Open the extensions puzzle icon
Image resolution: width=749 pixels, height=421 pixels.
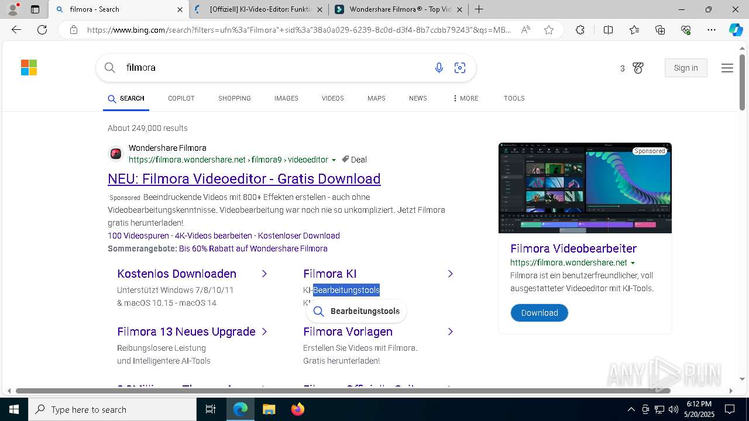pyautogui.click(x=580, y=30)
